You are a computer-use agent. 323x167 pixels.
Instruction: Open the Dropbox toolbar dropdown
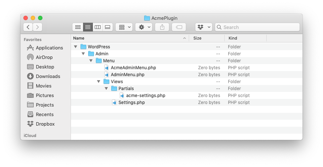[x=204, y=27]
